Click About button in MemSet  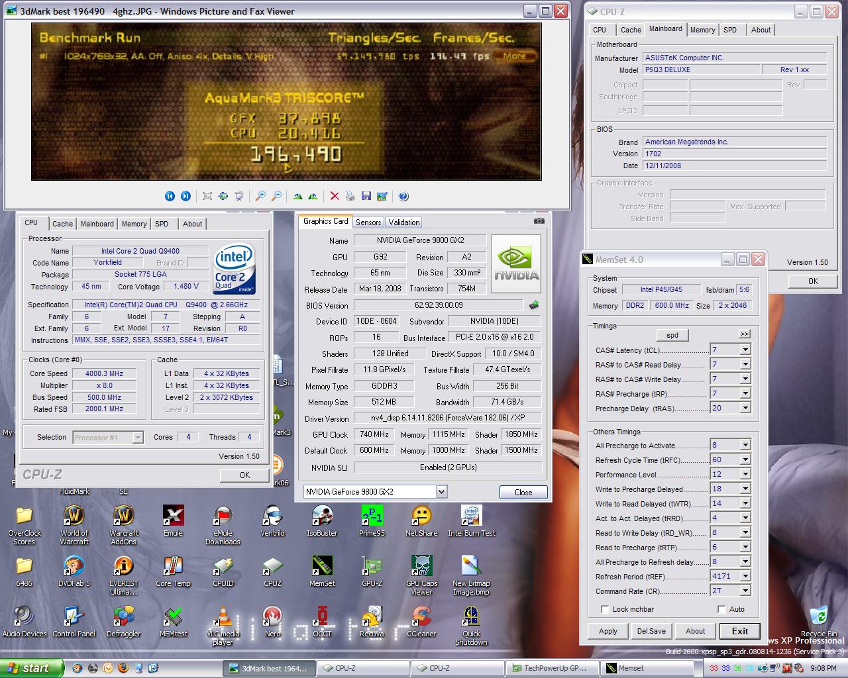pos(695,631)
